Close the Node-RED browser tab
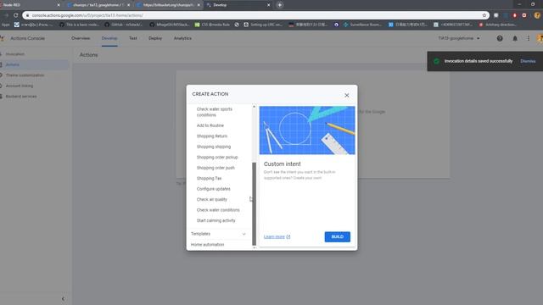The height and width of the screenshot is (305, 543). pyautogui.click(x=59, y=5)
